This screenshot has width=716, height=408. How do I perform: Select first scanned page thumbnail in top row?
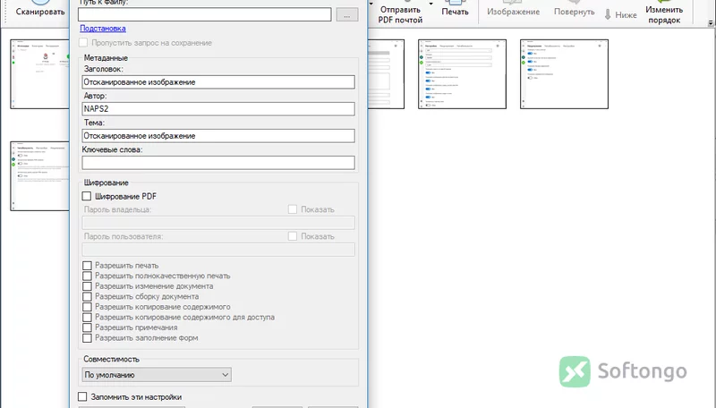[39, 74]
